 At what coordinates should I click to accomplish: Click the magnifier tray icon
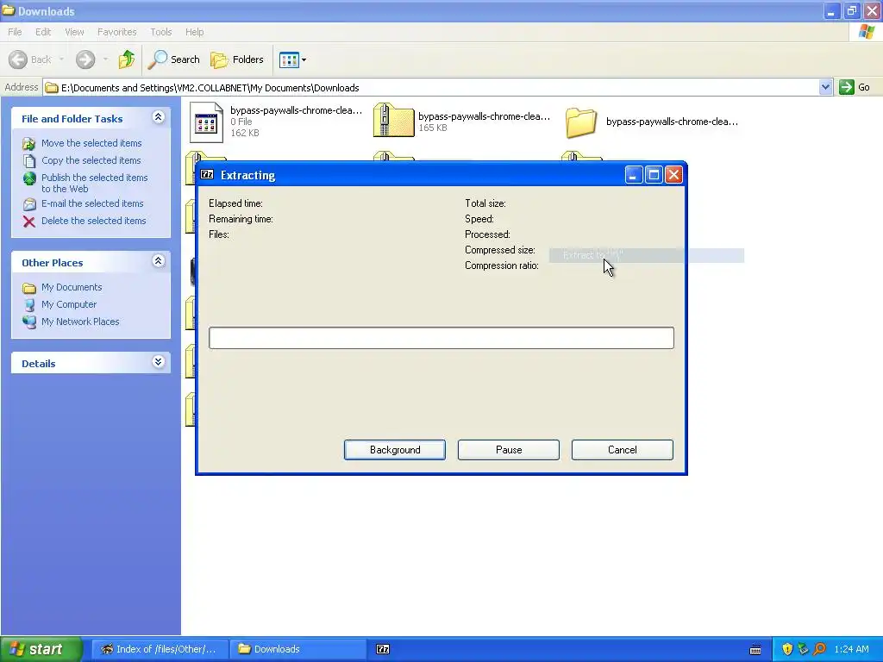coord(820,649)
